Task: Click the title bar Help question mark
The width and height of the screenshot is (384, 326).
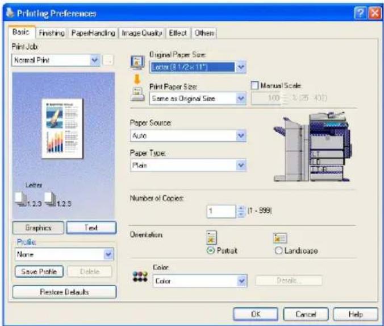Action: (x=361, y=13)
